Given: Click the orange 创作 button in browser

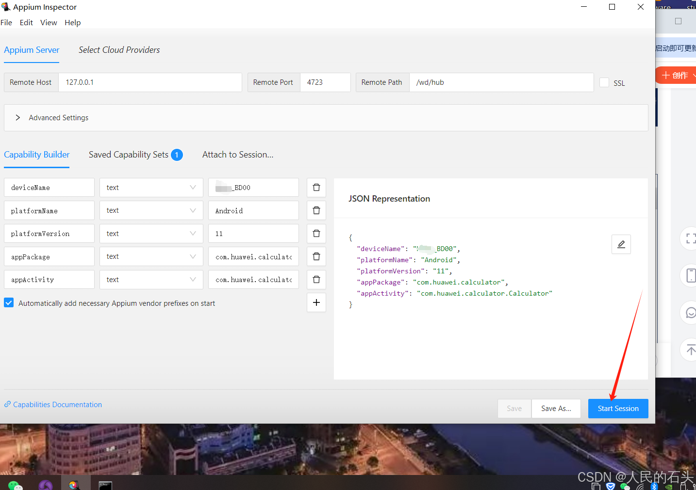Looking at the screenshot, I should tap(676, 75).
